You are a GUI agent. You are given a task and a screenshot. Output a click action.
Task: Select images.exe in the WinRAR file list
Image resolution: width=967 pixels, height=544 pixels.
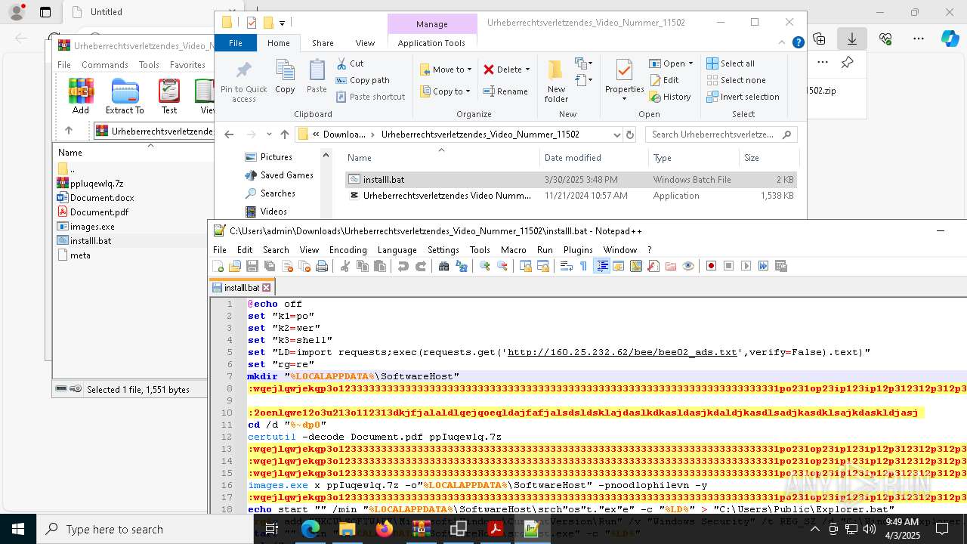tap(92, 226)
